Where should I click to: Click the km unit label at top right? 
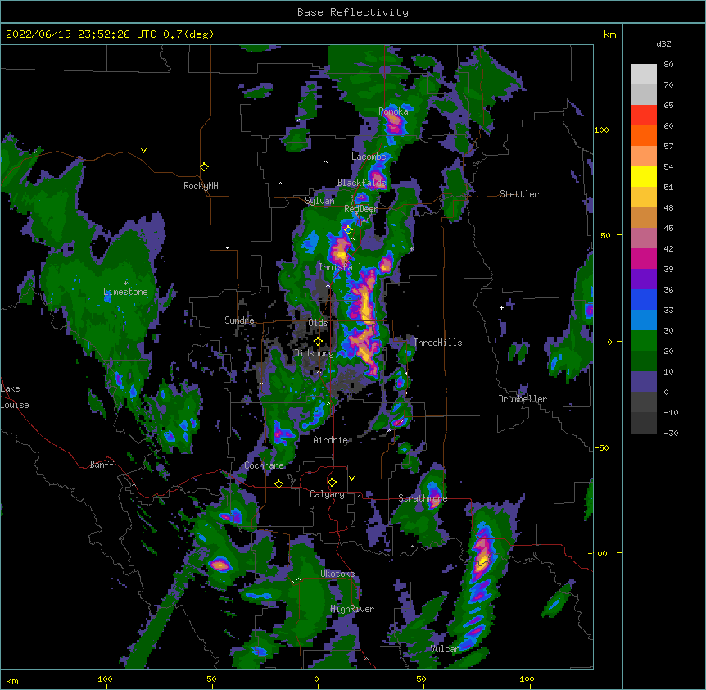pos(609,34)
